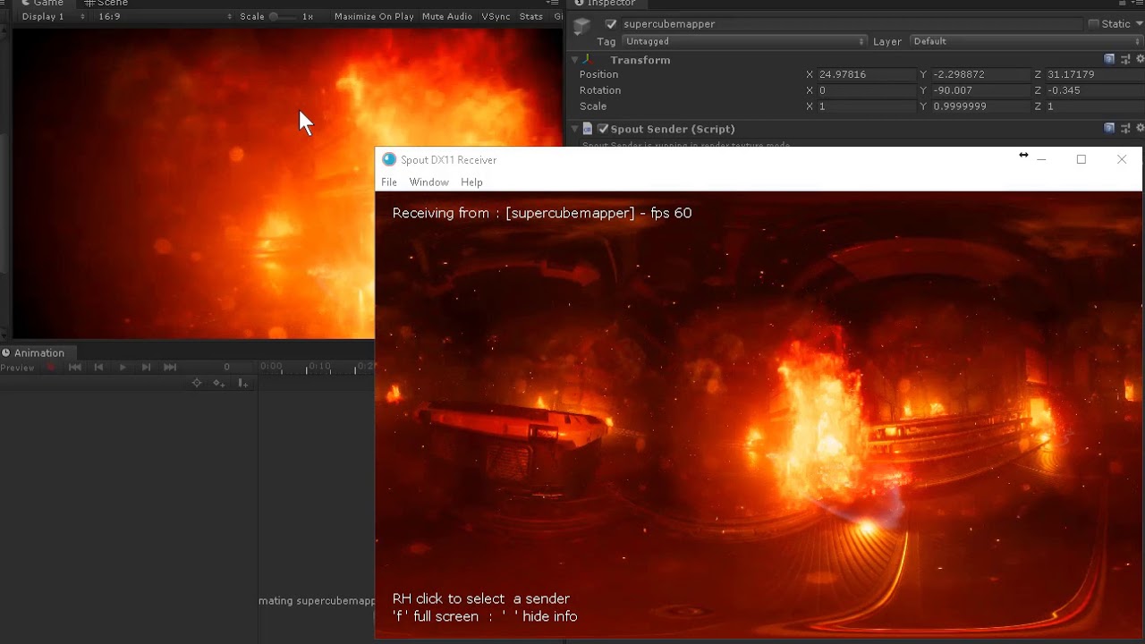Open Spout Sender presets icon
This screenshot has width=1145, height=644.
tap(1125, 128)
